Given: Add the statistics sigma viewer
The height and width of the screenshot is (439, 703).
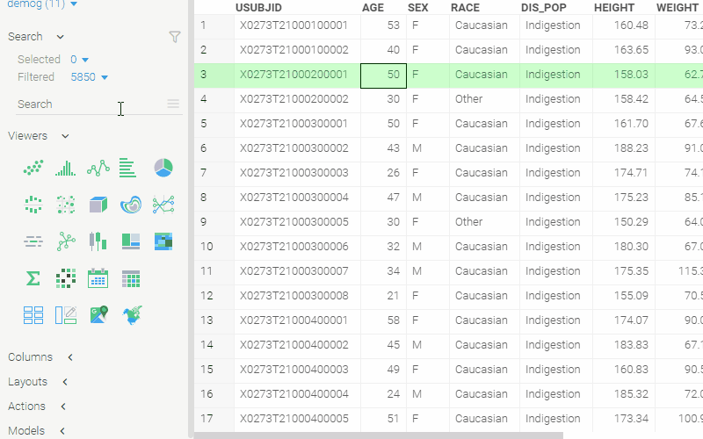Looking at the screenshot, I should 33,278.
